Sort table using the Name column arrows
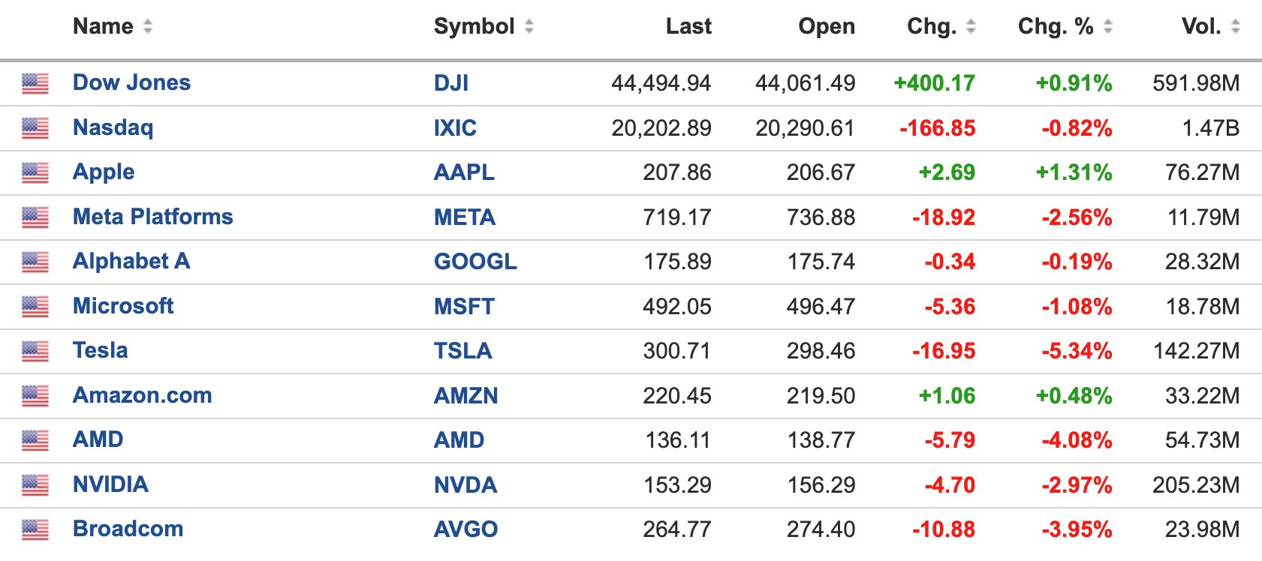 tap(148, 27)
